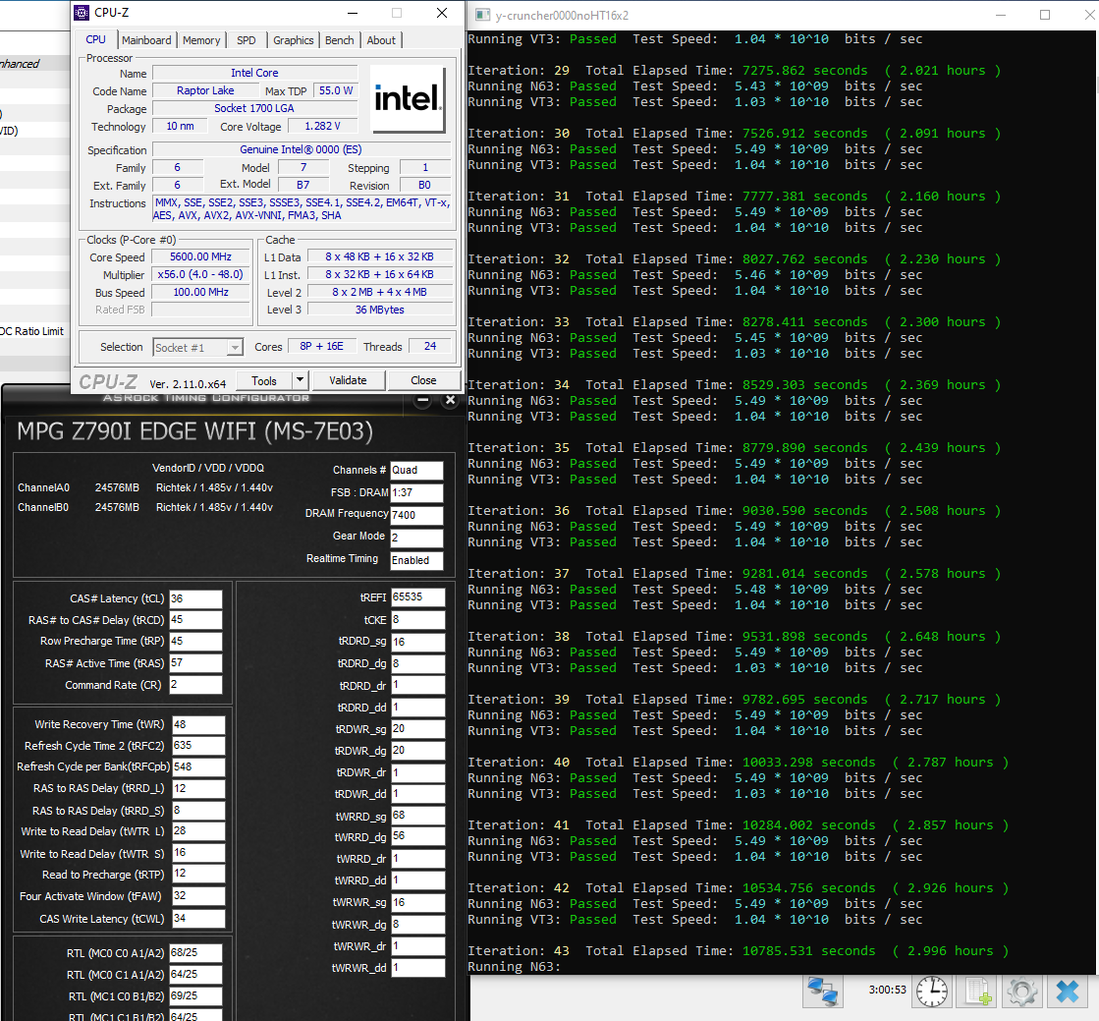Click the blue X close icon
The image size is (1099, 1021).
[x=1068, y=992]
